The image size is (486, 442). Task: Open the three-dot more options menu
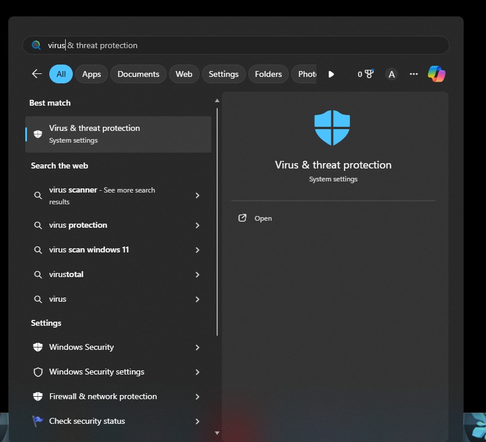414,74
